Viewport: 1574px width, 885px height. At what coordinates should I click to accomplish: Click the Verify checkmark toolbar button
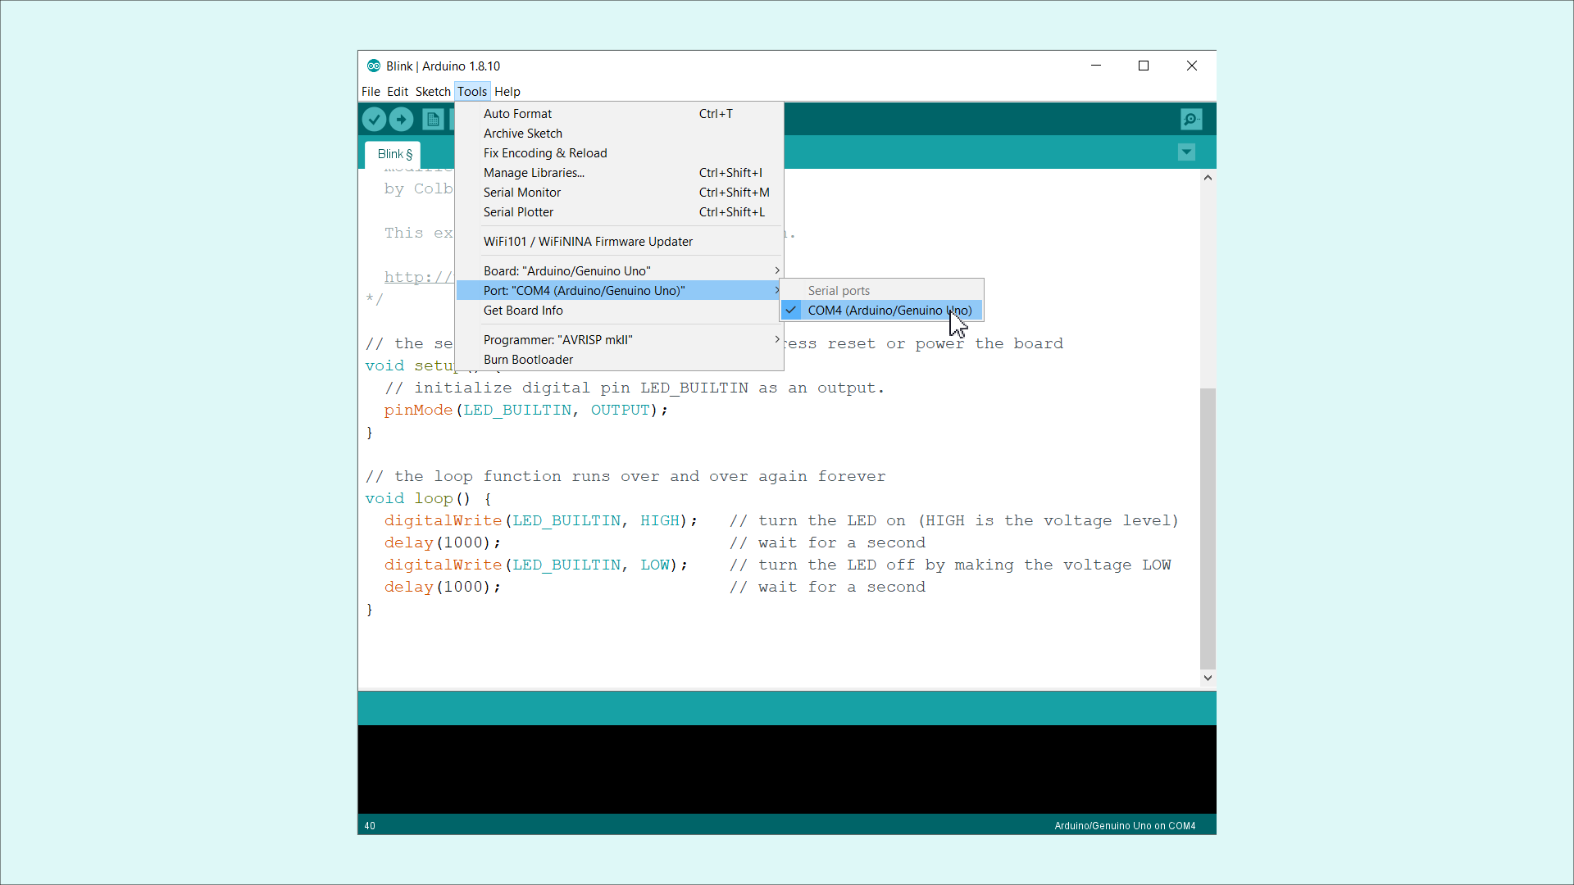(x=374, y=120)
